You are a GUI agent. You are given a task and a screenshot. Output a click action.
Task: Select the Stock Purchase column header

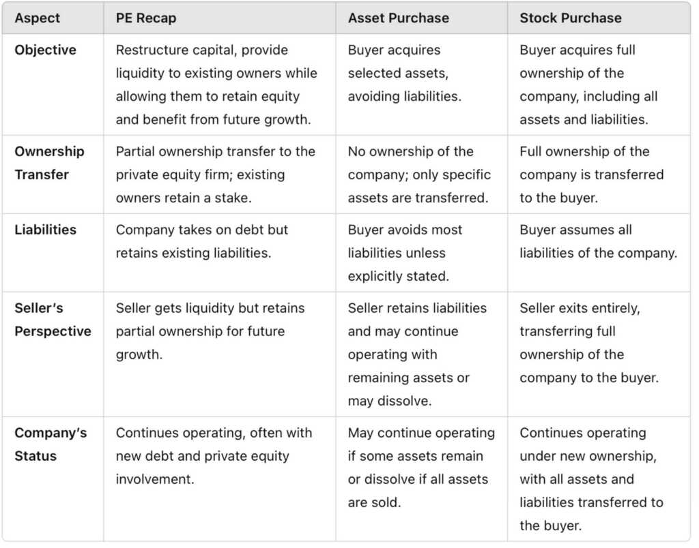pos(570,18)
